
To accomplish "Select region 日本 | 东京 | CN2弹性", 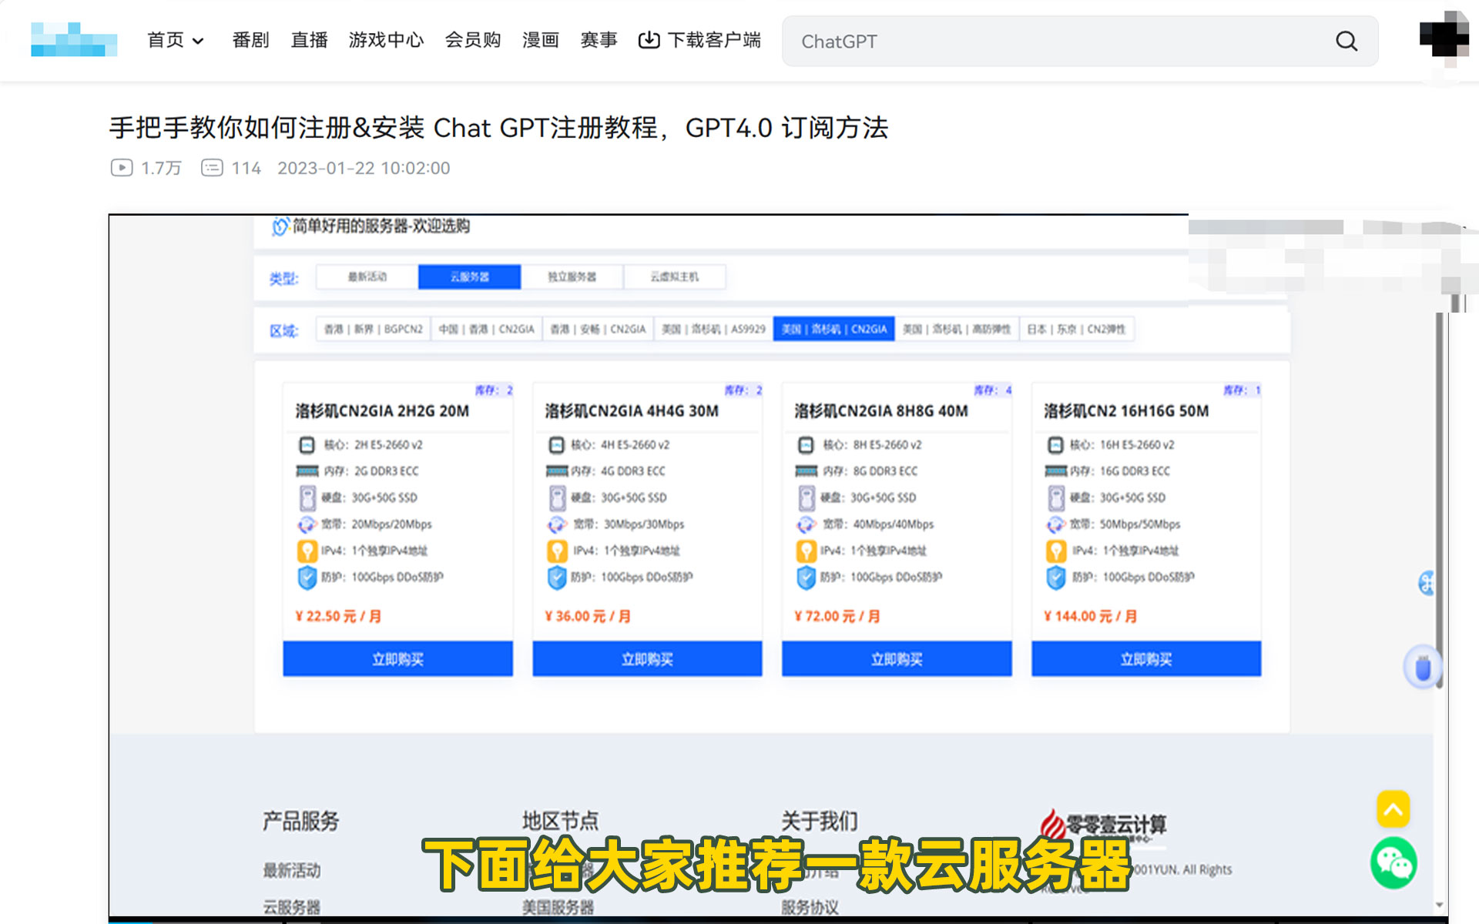I will [x=1076, y=329].
